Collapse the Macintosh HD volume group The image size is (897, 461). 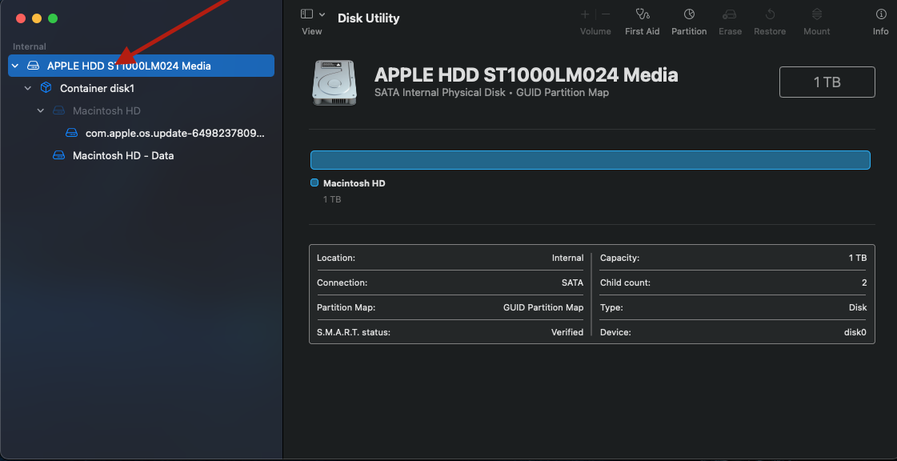tap(41, 110)
